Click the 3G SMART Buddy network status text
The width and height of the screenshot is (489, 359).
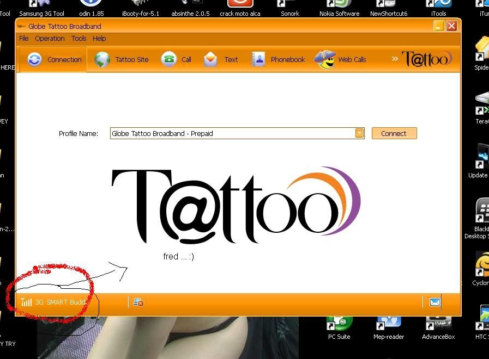coord(60,302)
